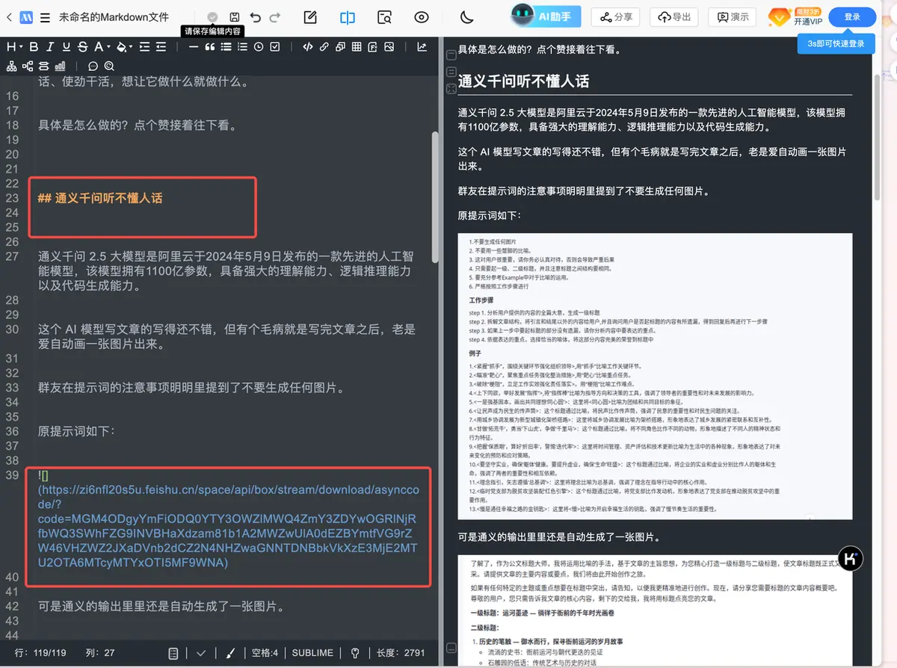897x668 pixels.
Task: Toggle the split-view two-column mode
Action: (348, 17)
